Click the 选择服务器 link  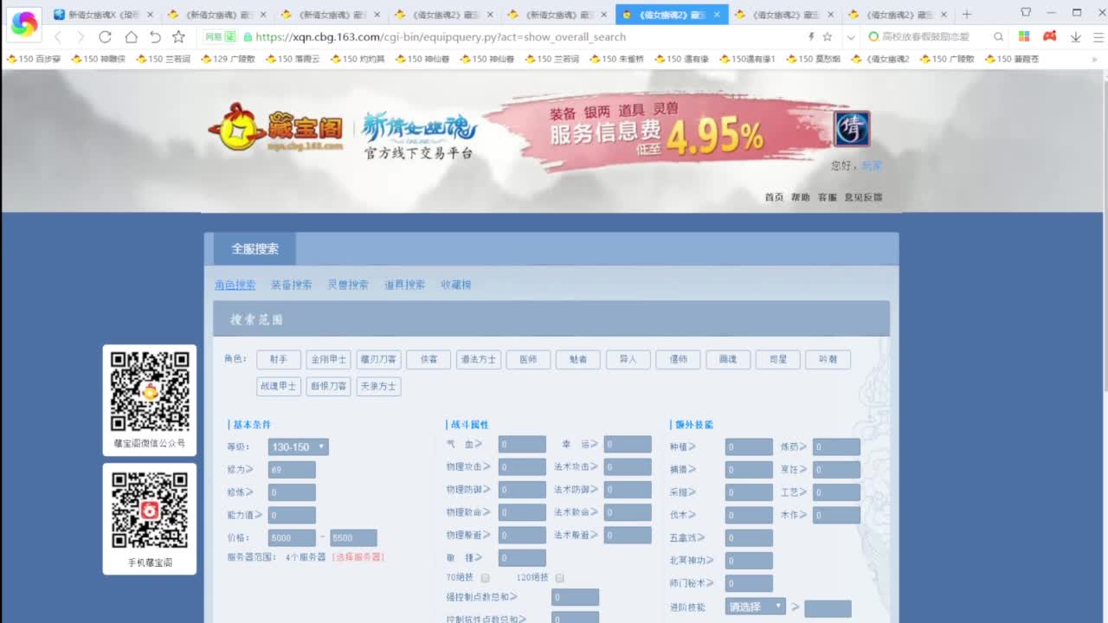tap(358, 557)
